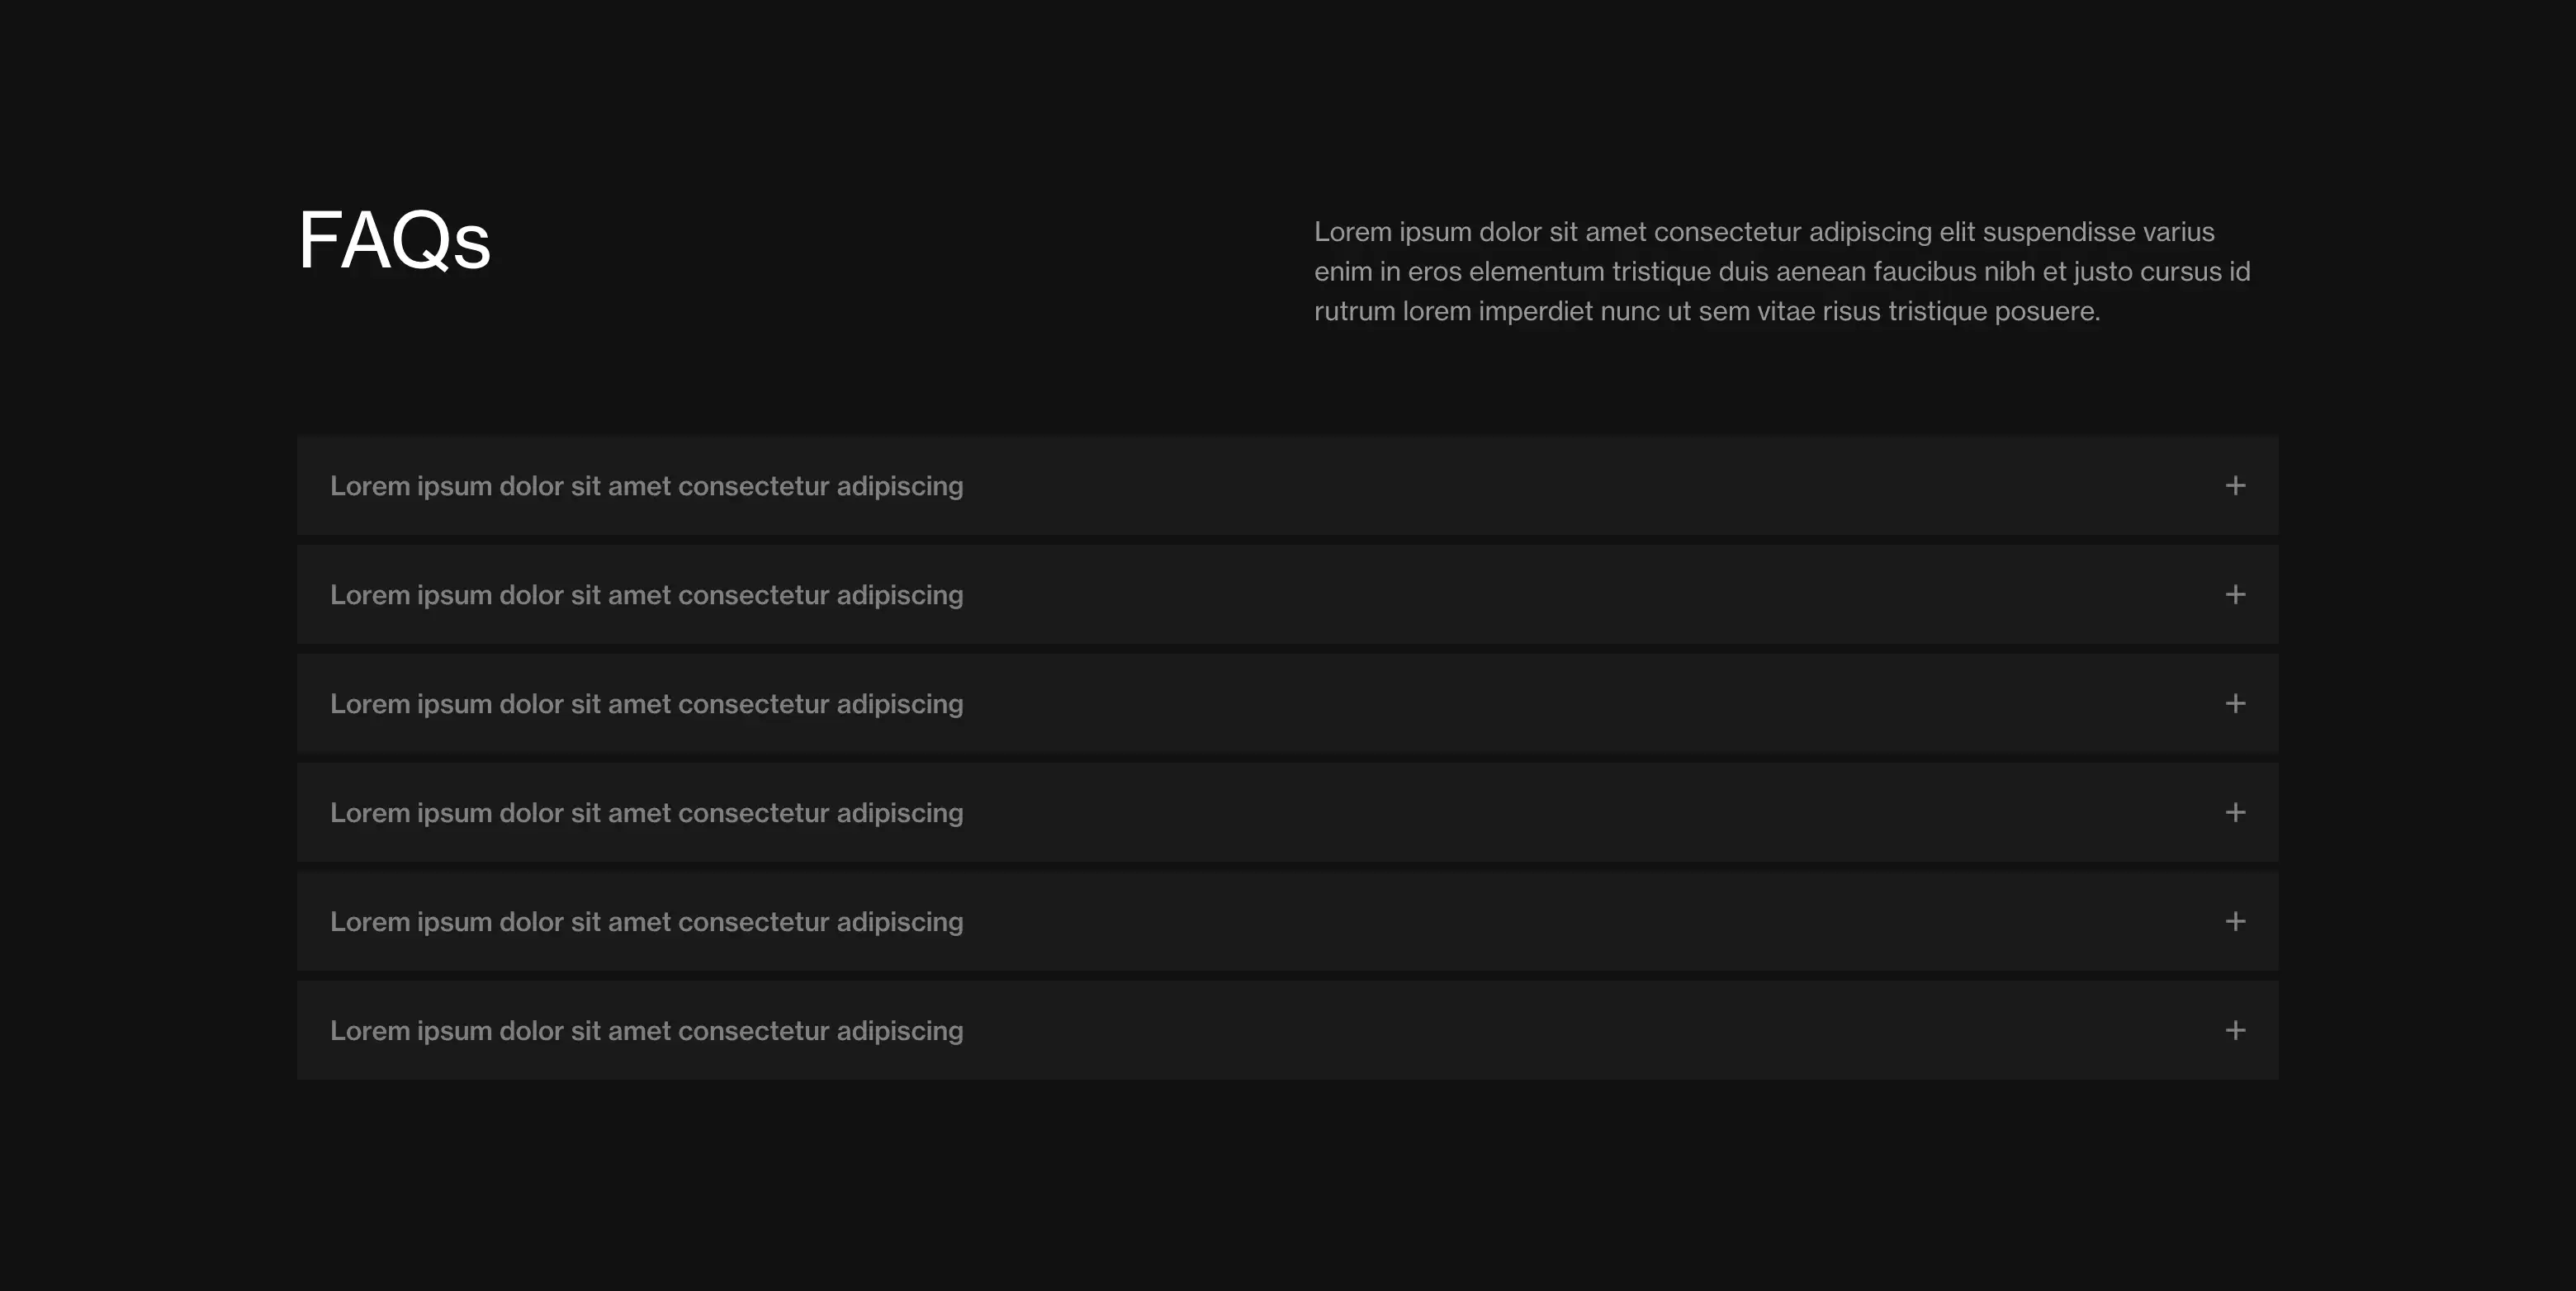Open the third FAQ question title
2576x1291 pixels.
[646, 704]
